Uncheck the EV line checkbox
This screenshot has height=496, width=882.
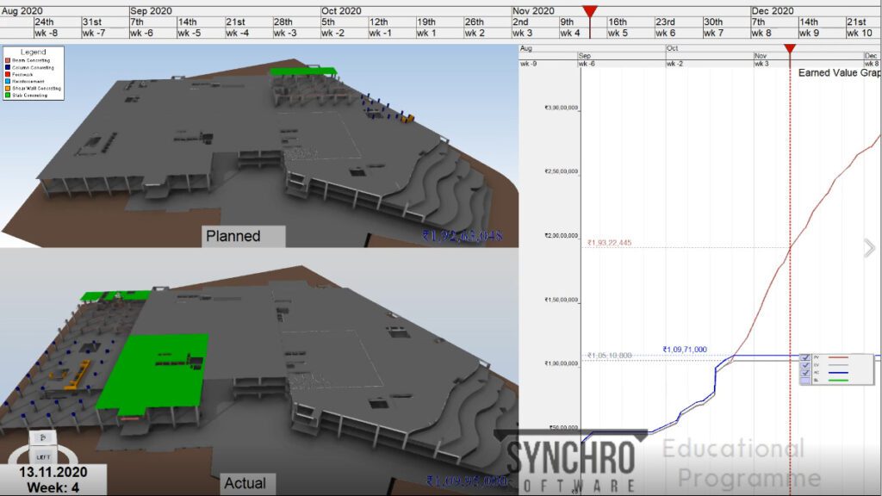pos(804,365)
